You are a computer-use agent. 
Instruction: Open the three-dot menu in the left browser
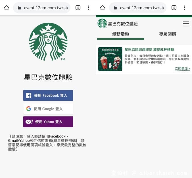pyautogui.click(x=89, y=8)
